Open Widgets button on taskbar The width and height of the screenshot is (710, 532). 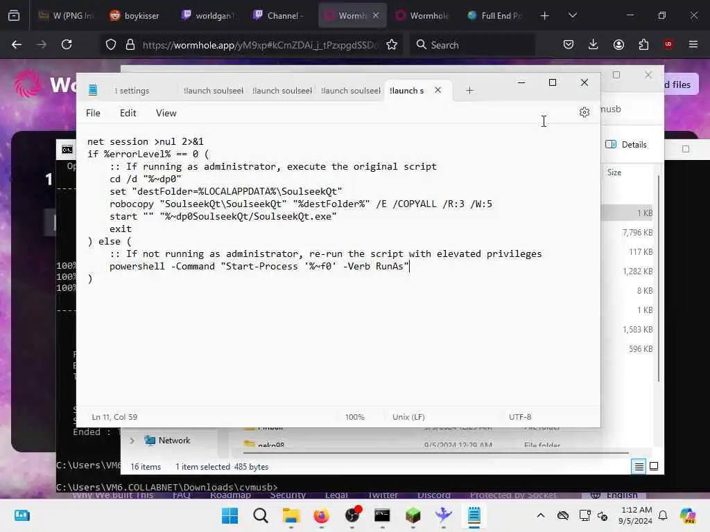[x=21, y=515]
